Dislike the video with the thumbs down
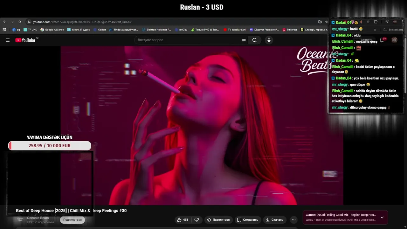The height and width of the screenshot is (229, 407). tap(197, 220)
